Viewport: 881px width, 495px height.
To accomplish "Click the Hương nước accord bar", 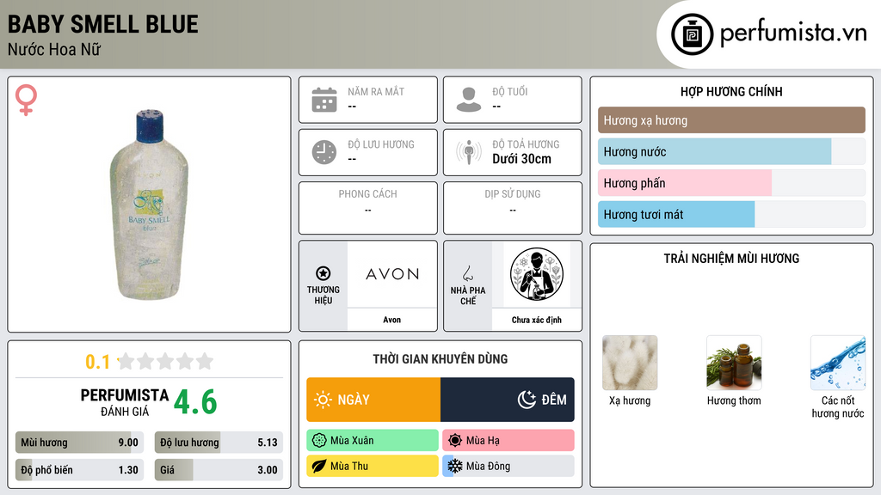I will pyautogui.click(x=731, y=151).
